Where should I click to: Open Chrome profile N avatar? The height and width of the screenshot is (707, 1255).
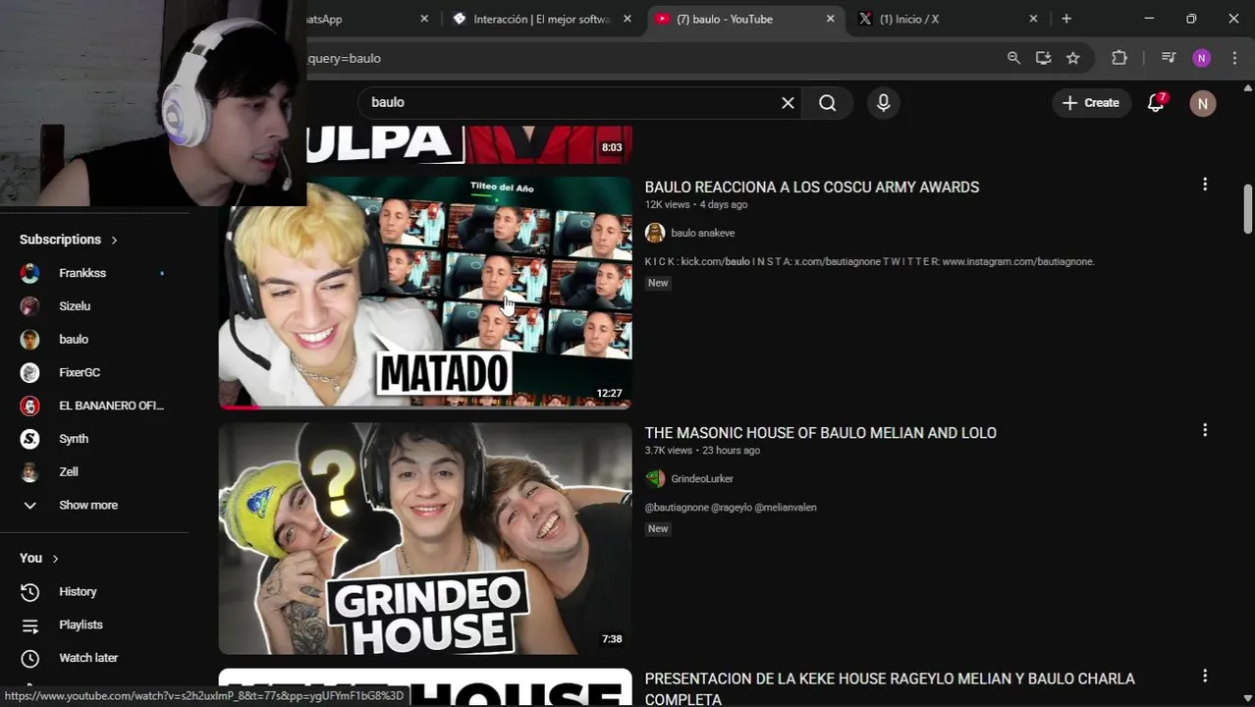(1202, 58)
